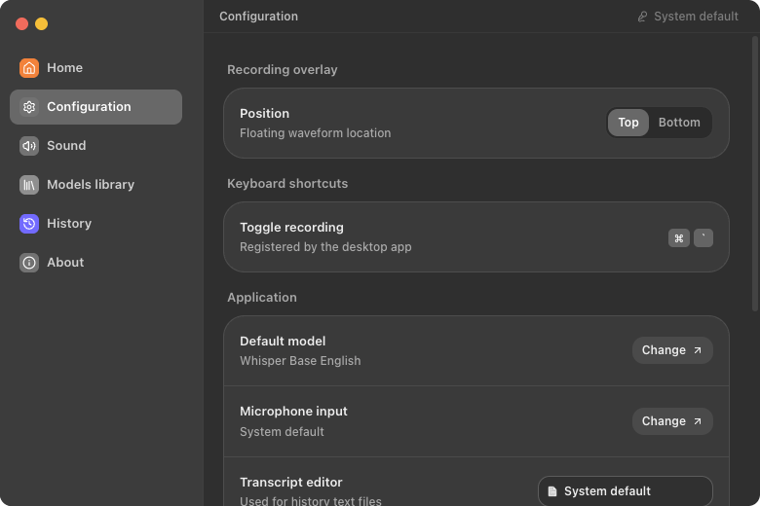The image size is (760, 506).
Task: Click the backtick key shortcut badge
Action: point(703,237)
